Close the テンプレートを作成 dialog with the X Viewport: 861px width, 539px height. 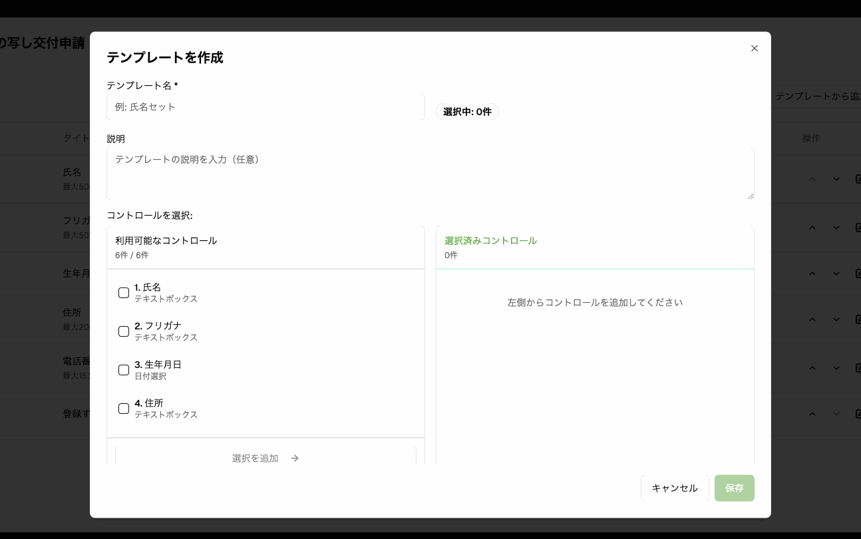(755, 48)
